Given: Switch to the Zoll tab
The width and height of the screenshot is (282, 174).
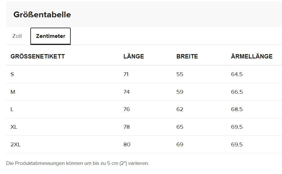Looking at the screenshot, I should pyautogui.click(x=17, y=36).
